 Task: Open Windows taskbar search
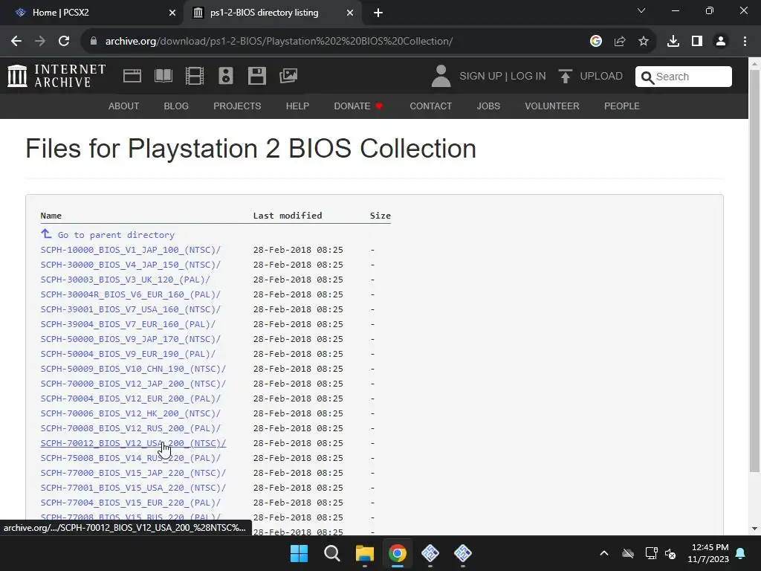click(x=332, y=553)
